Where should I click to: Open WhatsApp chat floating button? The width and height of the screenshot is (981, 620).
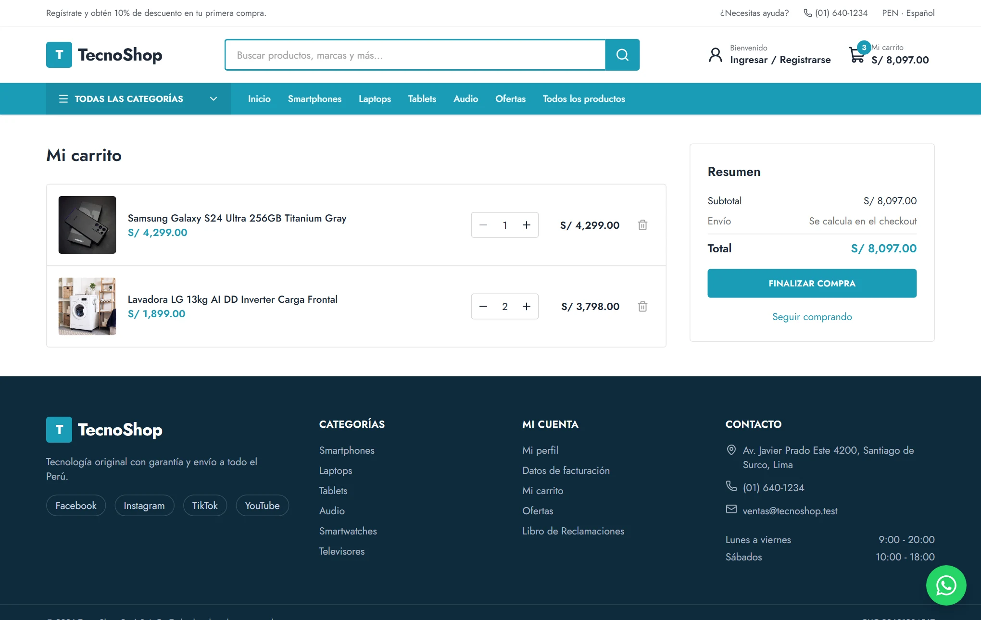pos(946,585)
